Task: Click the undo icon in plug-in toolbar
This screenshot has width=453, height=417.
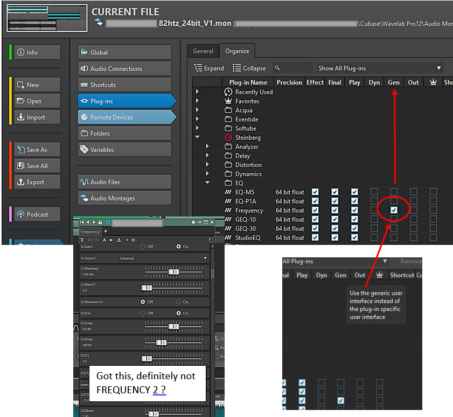Action: point(90,240)
